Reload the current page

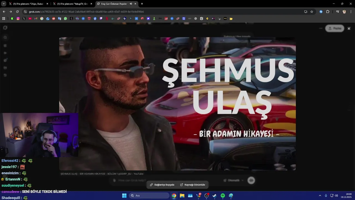point(17,12)
